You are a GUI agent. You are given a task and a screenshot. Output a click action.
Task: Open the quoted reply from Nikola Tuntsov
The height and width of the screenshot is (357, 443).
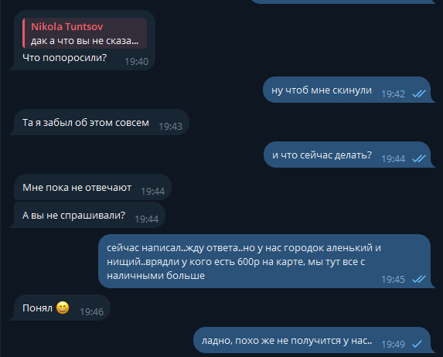click(x=85, y=33)
